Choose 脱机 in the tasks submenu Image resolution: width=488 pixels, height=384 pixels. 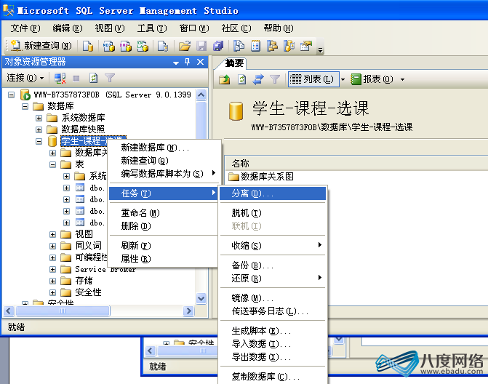point(273,213)
